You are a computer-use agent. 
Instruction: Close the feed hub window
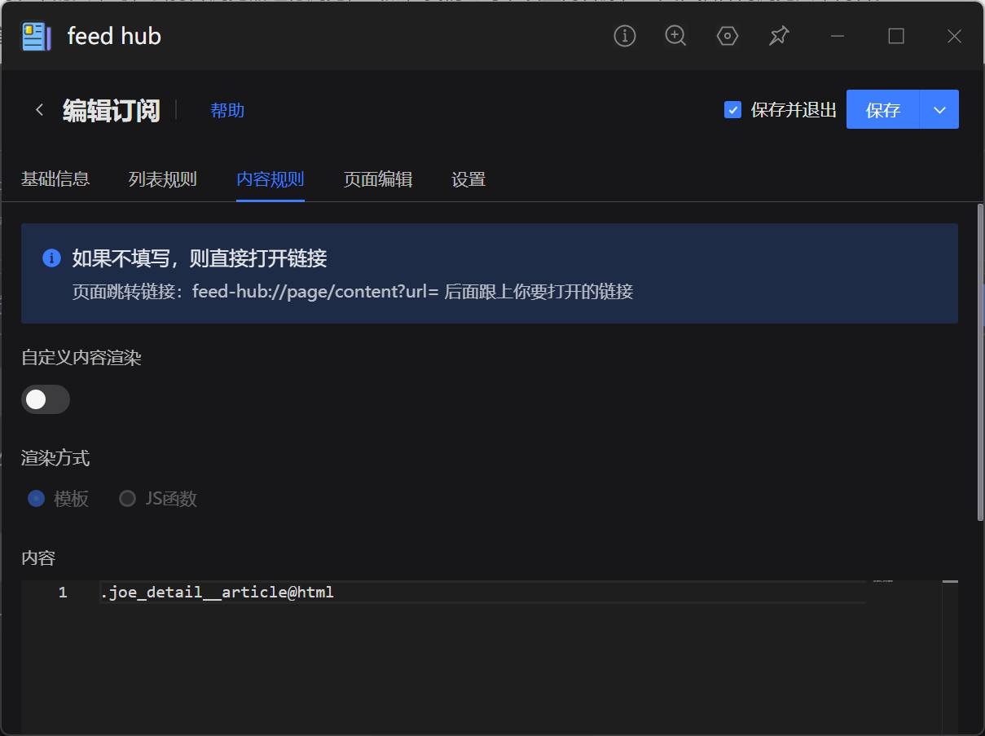click(x=955, y=36)
